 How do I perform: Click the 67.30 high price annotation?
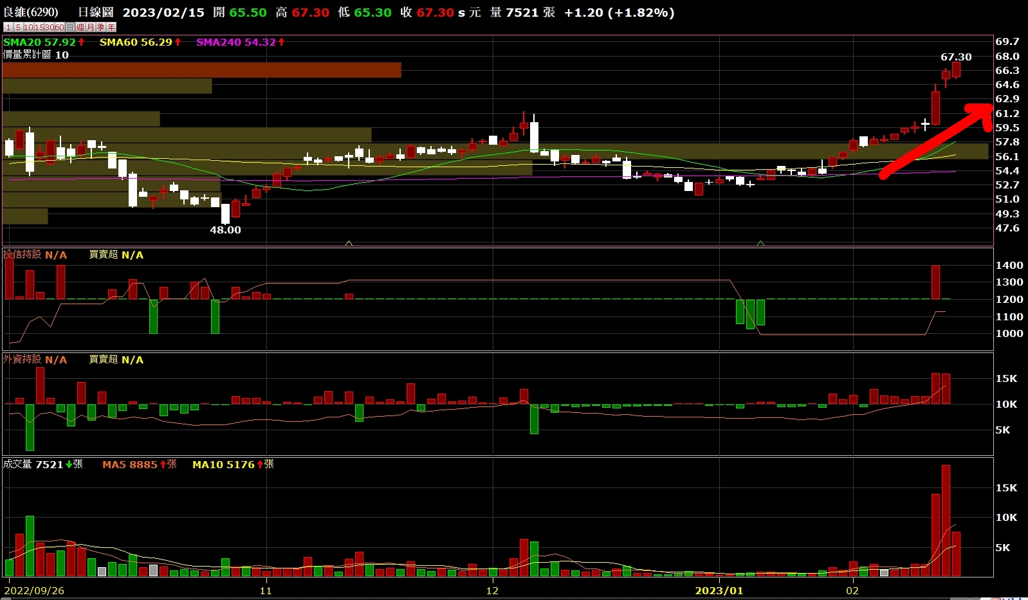pyautogui.click(x=956, y=57)
